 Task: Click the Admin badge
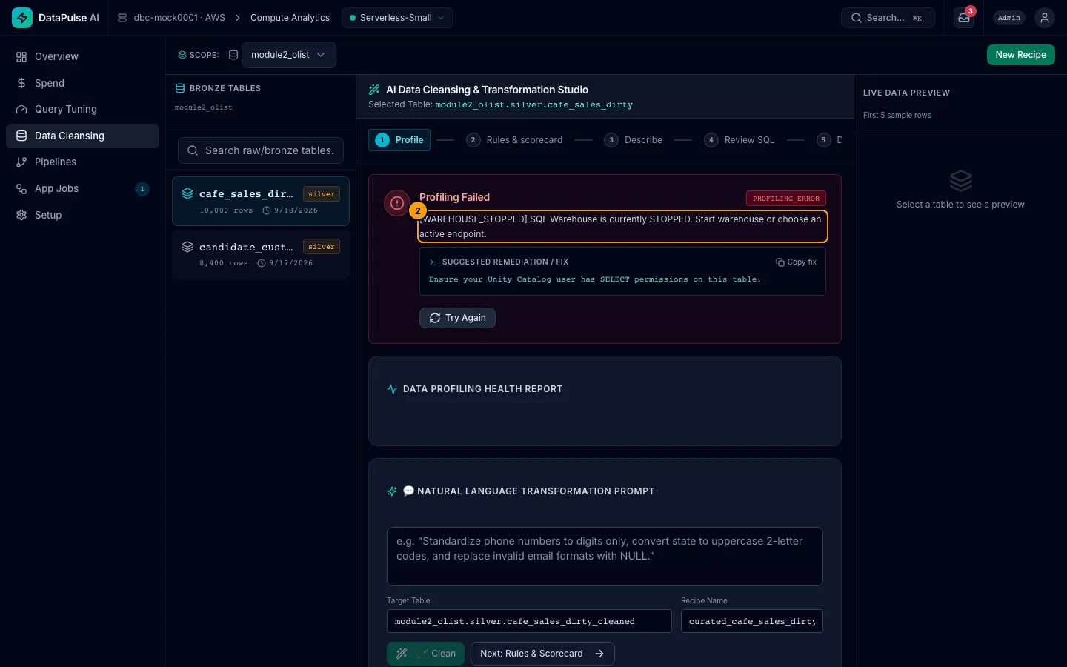(x=1009, y=18)
